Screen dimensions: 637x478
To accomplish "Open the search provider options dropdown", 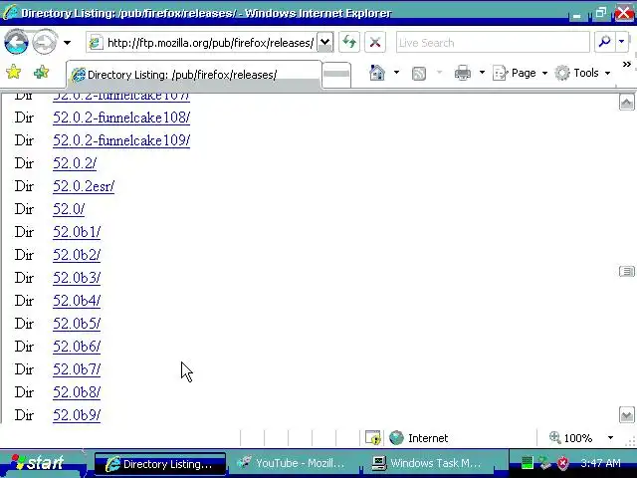I will pos(621,42).
